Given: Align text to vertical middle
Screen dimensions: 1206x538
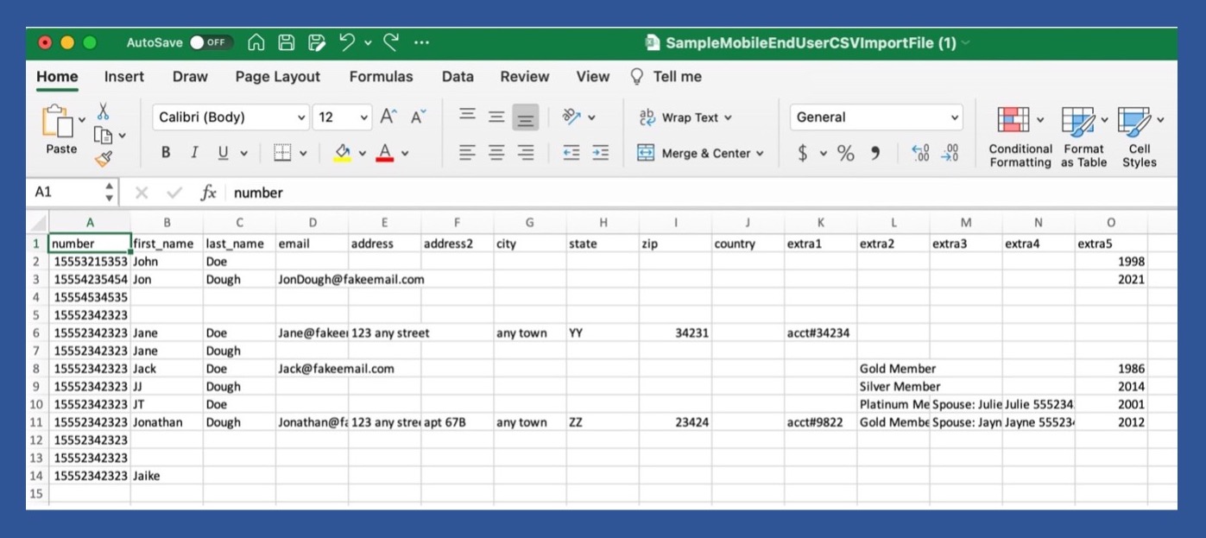Looking at the screenshot, I should click(496, 117).
